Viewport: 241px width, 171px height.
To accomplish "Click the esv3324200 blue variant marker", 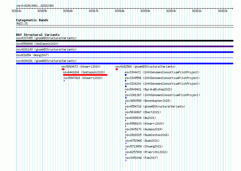I will pyautogui.click(x=126, y=86).
